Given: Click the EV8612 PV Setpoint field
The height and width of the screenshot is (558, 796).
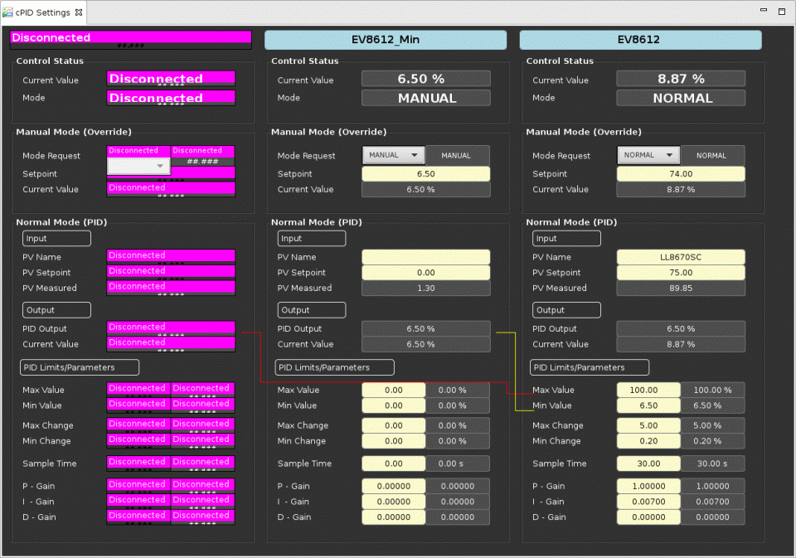Looking at the screenshot, I should [681, 273].
